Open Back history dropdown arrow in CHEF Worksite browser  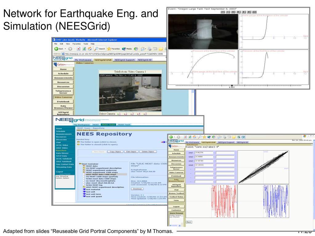click(65, 49)
